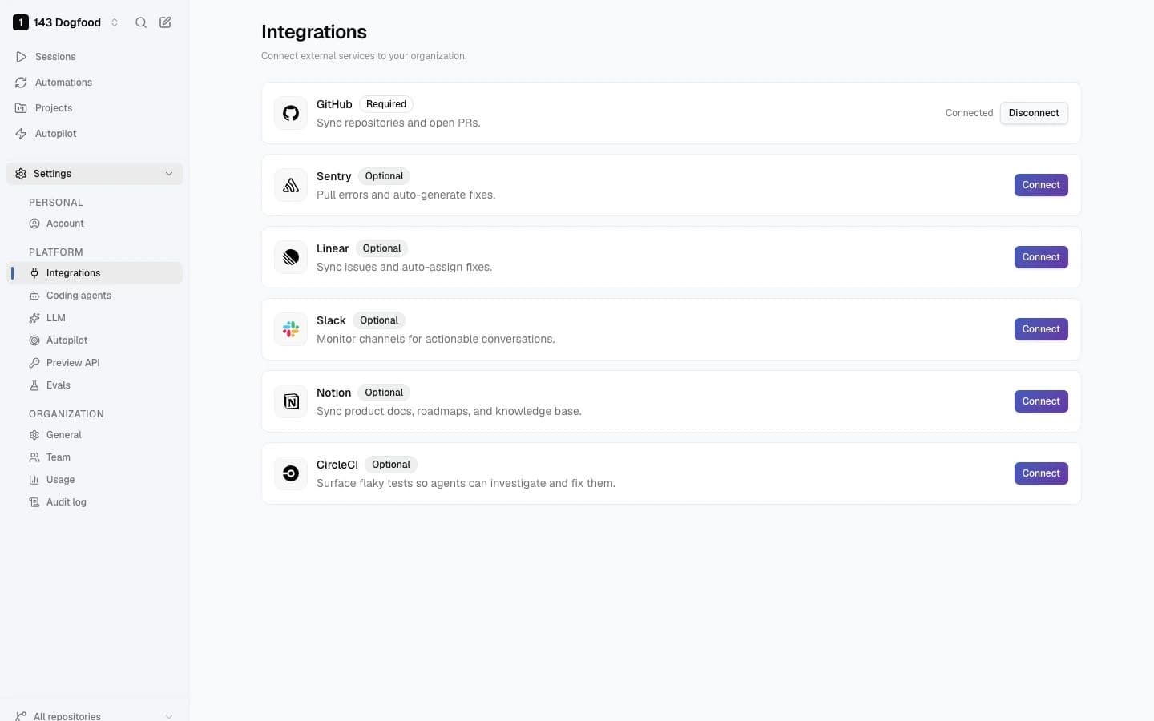
Task: Click the Usage bar chart icon
Action: 34,480
